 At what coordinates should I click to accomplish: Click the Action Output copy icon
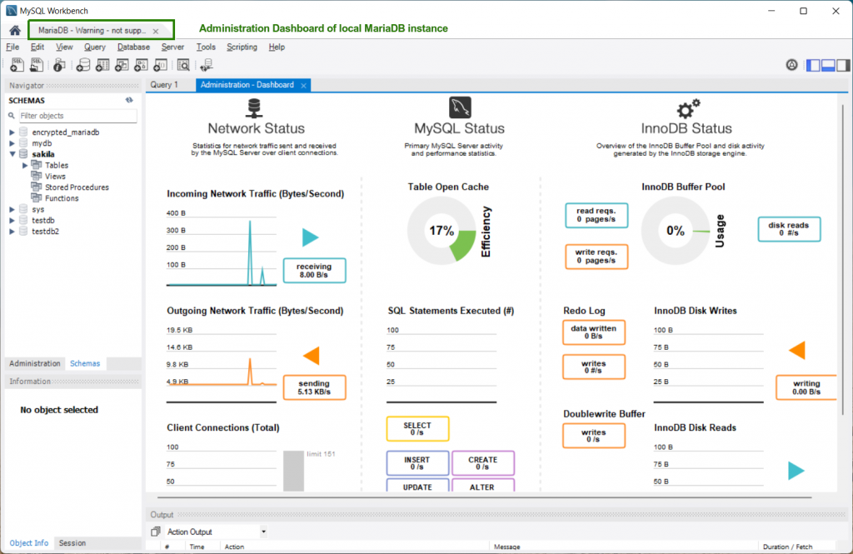pos(156,532)
